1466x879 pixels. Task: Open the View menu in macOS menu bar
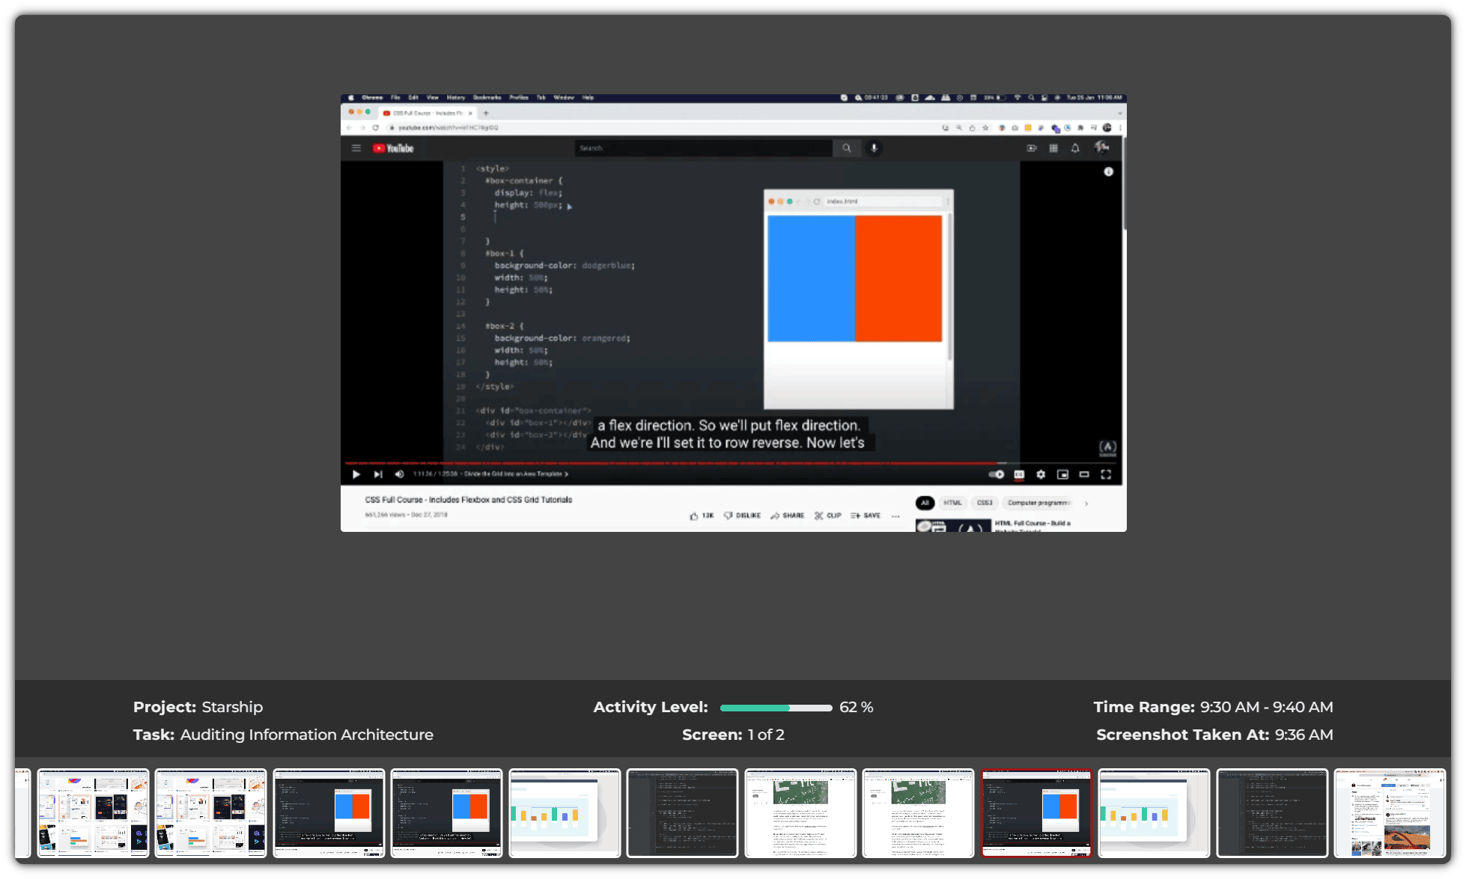[x=432, y=97]
